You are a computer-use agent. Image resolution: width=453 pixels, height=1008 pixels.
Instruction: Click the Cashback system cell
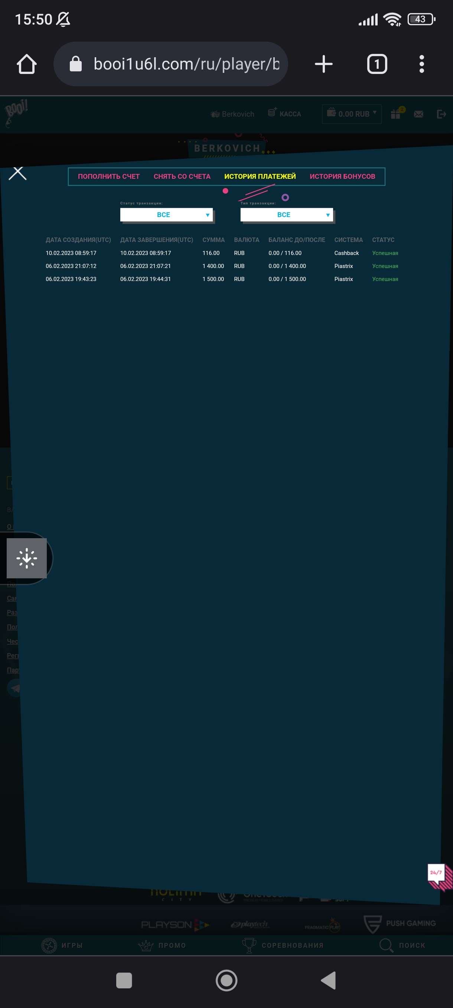(346, 253)
